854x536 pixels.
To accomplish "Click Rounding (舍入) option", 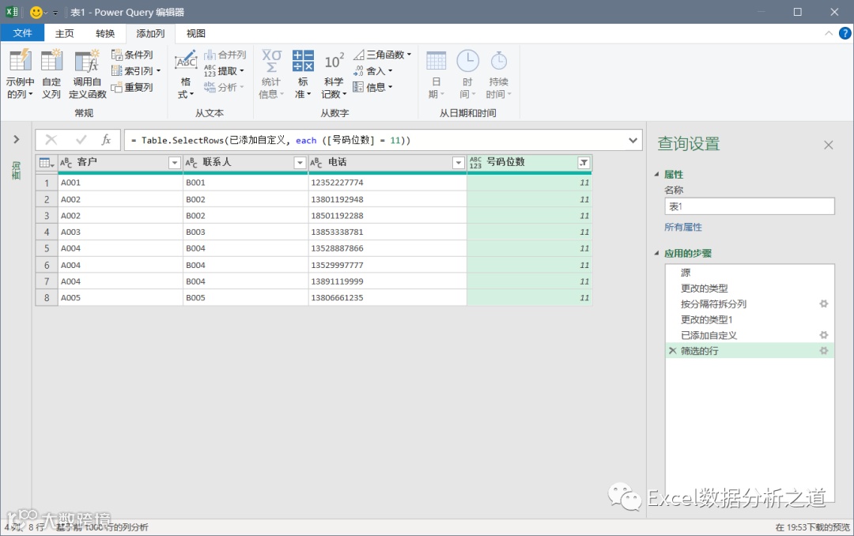I will tap(372, 71).
